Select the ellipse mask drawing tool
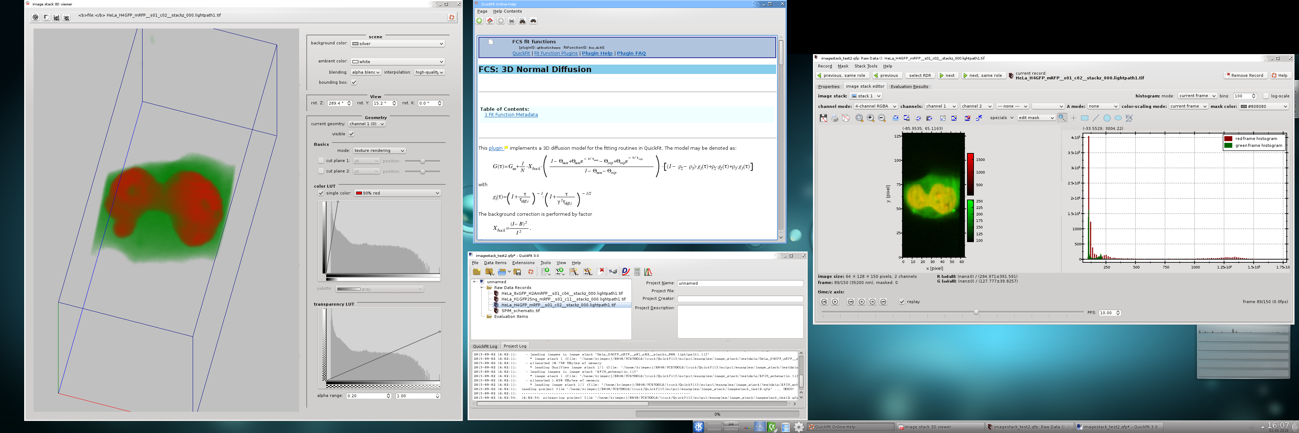 click(1118, 118)
